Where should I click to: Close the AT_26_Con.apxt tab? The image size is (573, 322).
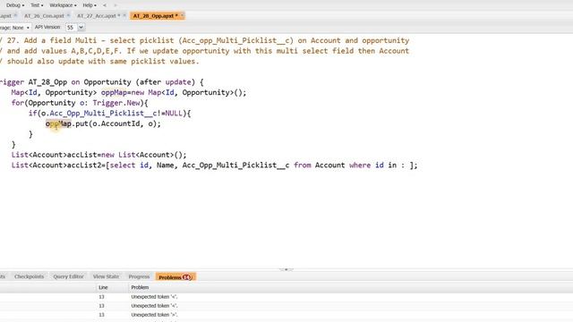point(68,15)
